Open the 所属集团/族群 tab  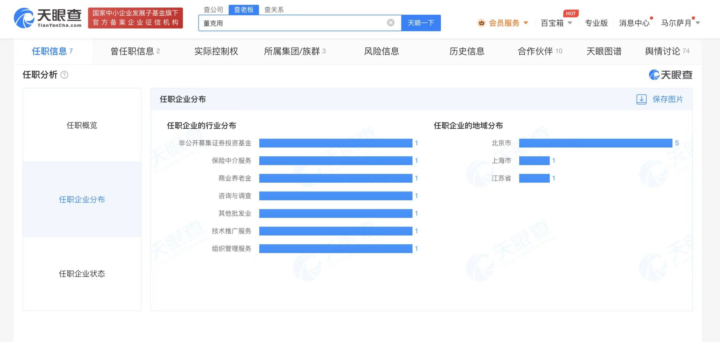click(x=295, y=51)
